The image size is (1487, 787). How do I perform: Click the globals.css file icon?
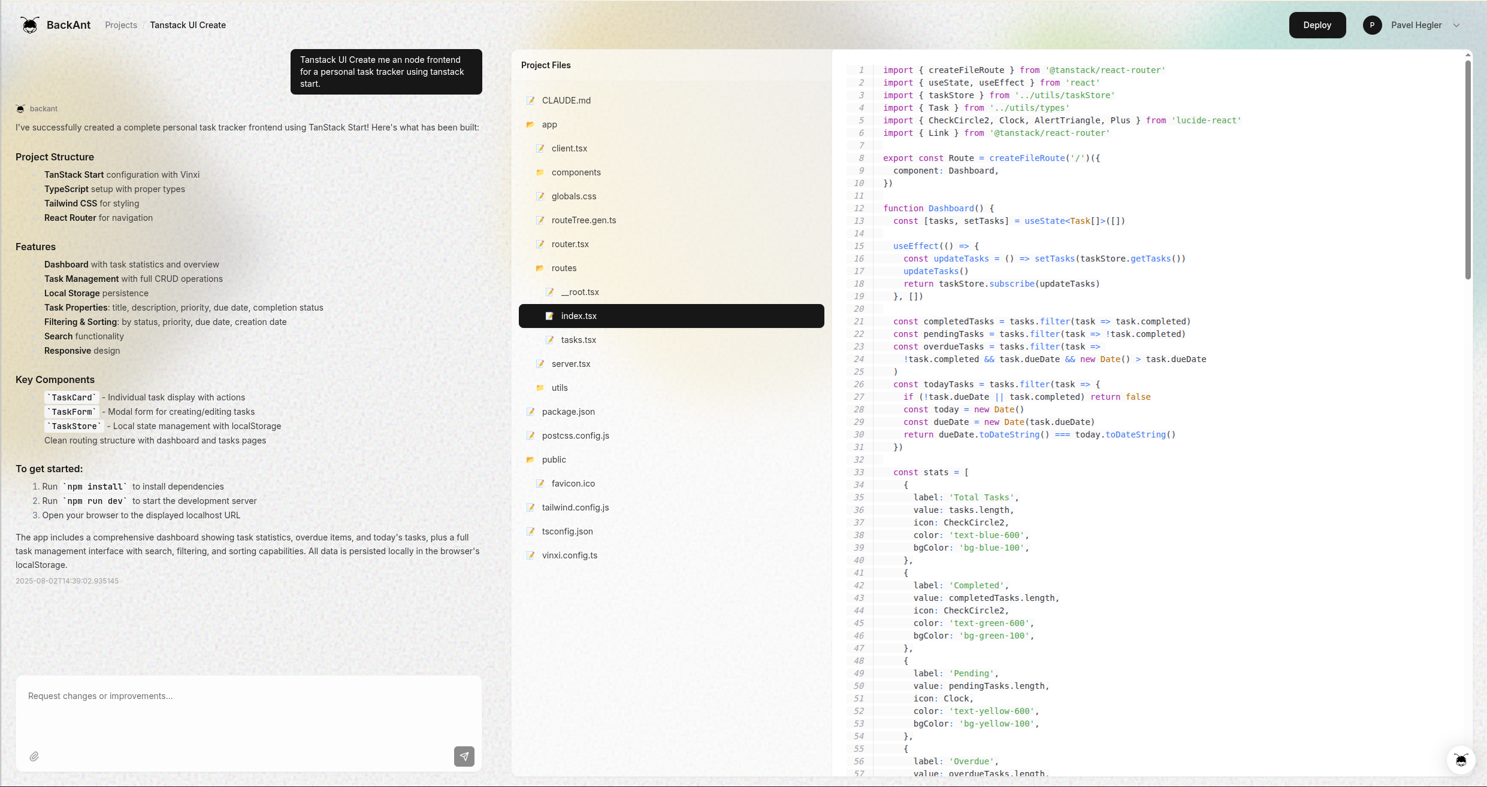click(540, 196)
